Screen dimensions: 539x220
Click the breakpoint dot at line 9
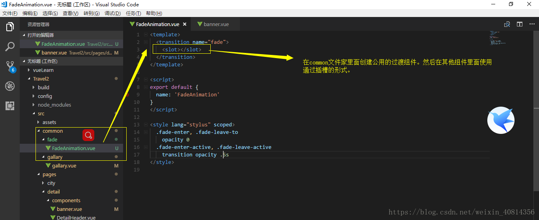tap(127, 95)
